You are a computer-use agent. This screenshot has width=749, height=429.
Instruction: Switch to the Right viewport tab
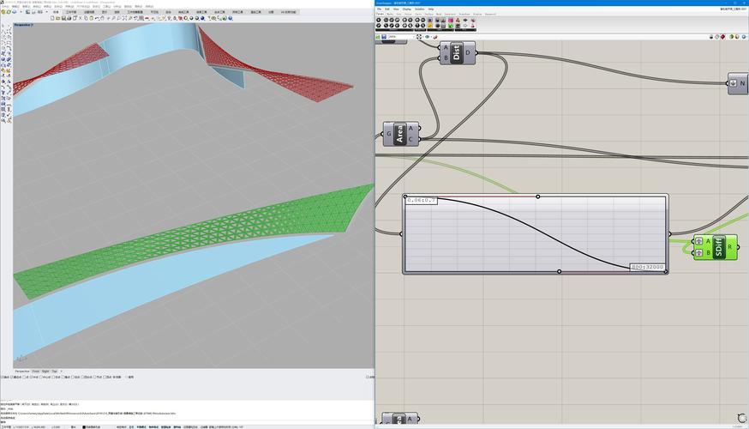45,371
